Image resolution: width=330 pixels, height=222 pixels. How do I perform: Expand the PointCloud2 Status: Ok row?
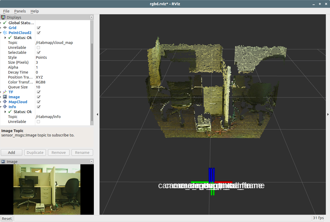point(5,38)
